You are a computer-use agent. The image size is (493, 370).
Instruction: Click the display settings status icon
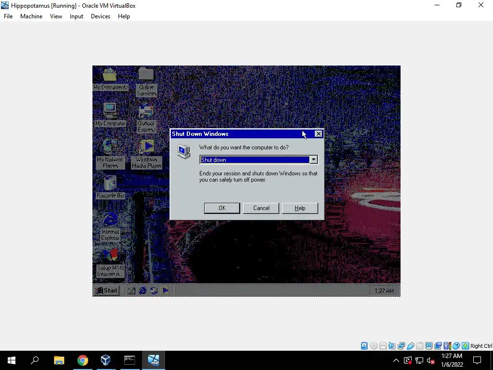tap(428, 346)
